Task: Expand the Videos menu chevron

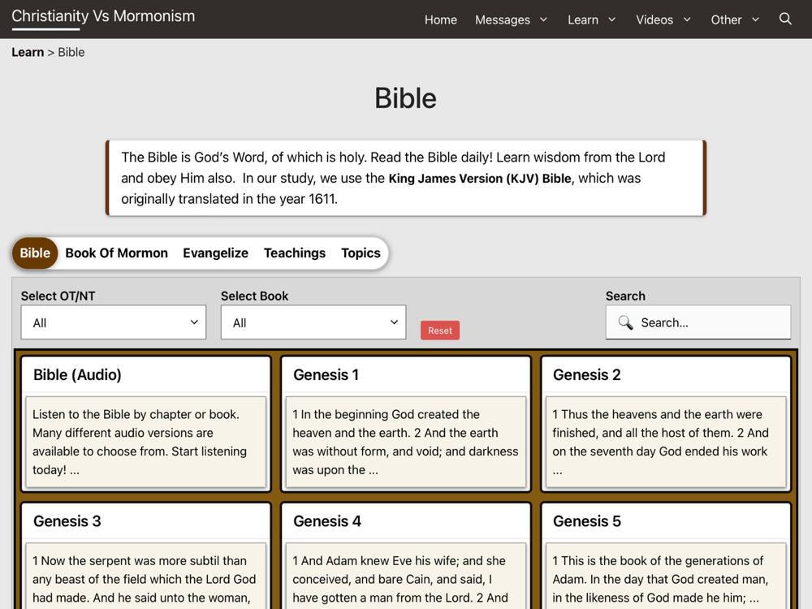Action: tap(687, 19)
